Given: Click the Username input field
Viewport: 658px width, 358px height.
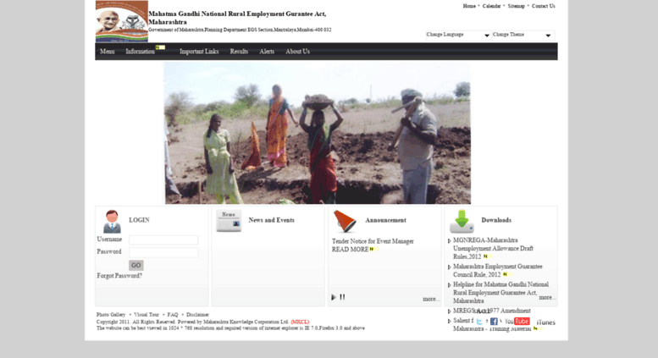Looking at the screenshot, I should [x=163, y=240].
